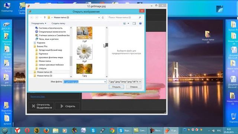Screen dimensions: 238x134
Task: Go up one folder level
Action: coord(45,17)
